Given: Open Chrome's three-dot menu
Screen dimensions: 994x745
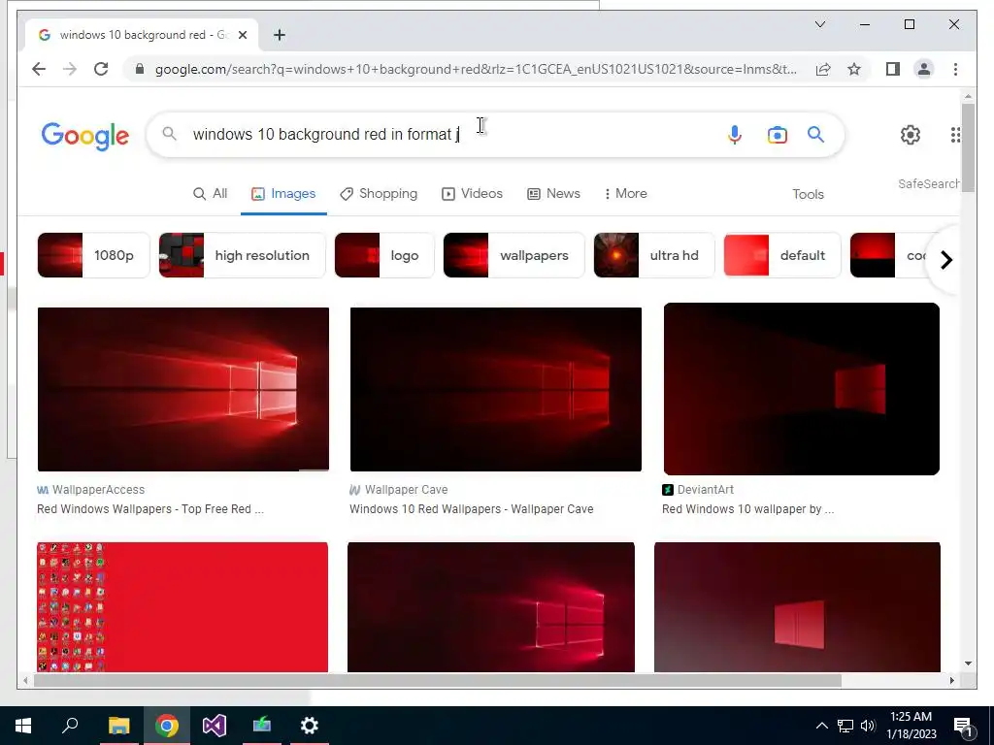Looking at the screenshot, I should click(x=955, y=69).
